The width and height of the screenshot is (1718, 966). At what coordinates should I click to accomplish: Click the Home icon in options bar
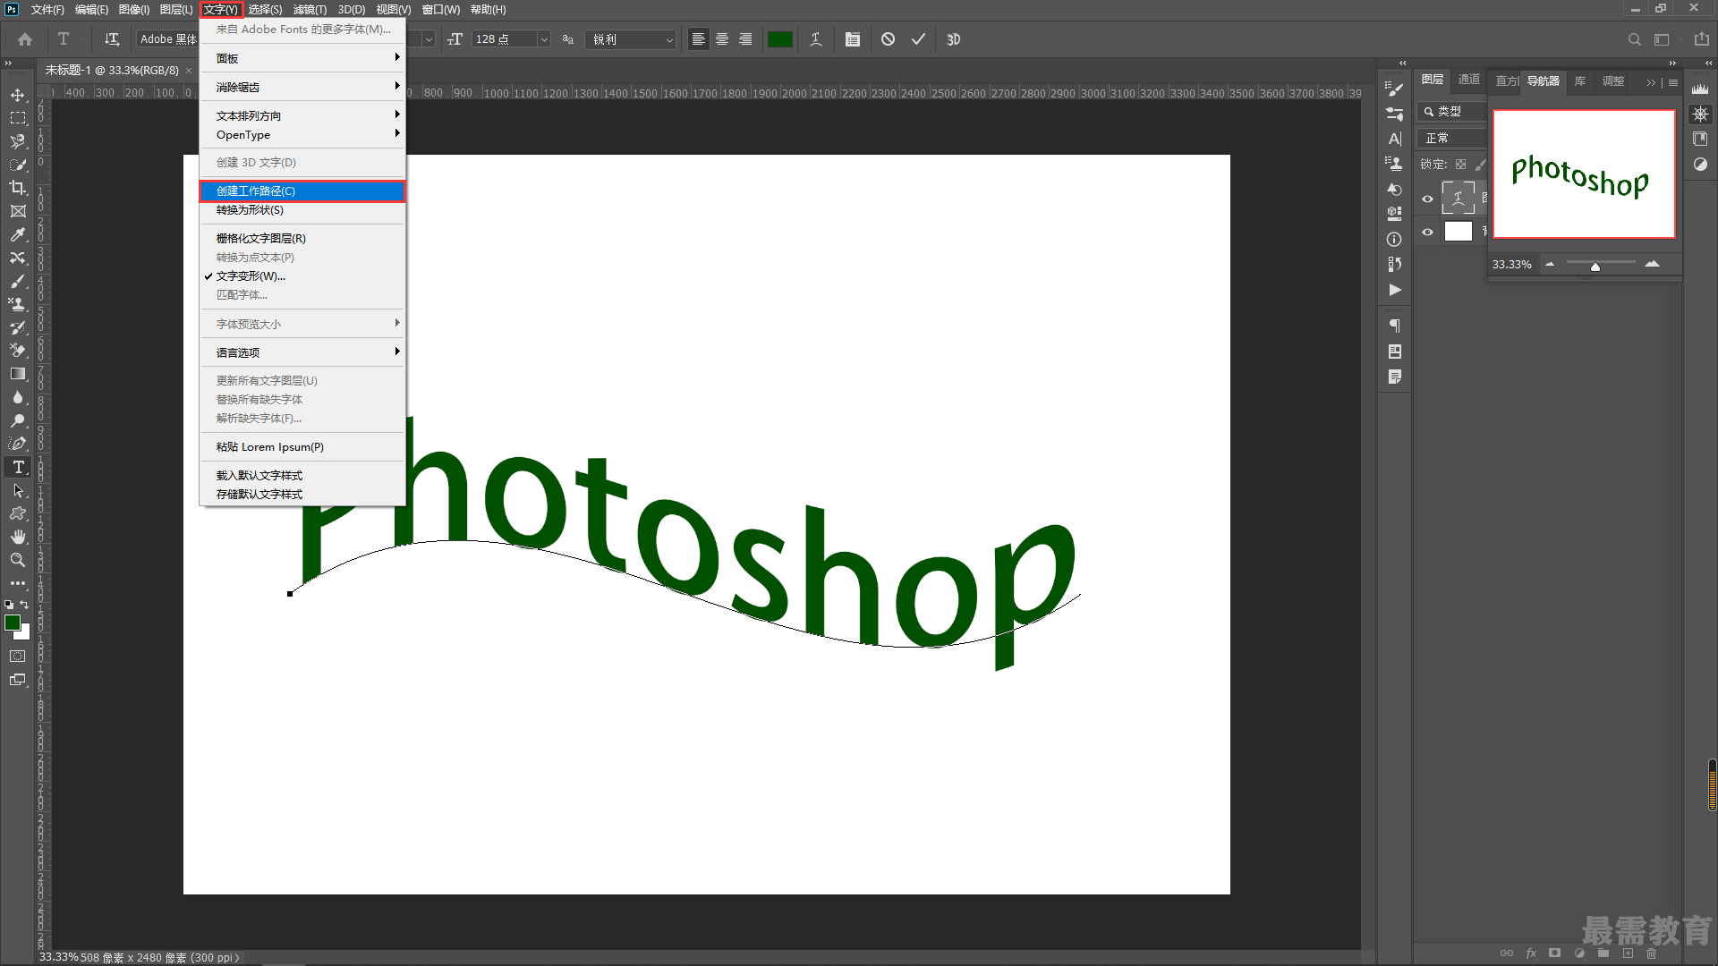(x=25, y=39)
